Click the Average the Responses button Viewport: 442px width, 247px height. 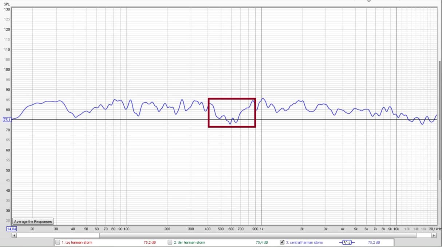tap(33, 221)
